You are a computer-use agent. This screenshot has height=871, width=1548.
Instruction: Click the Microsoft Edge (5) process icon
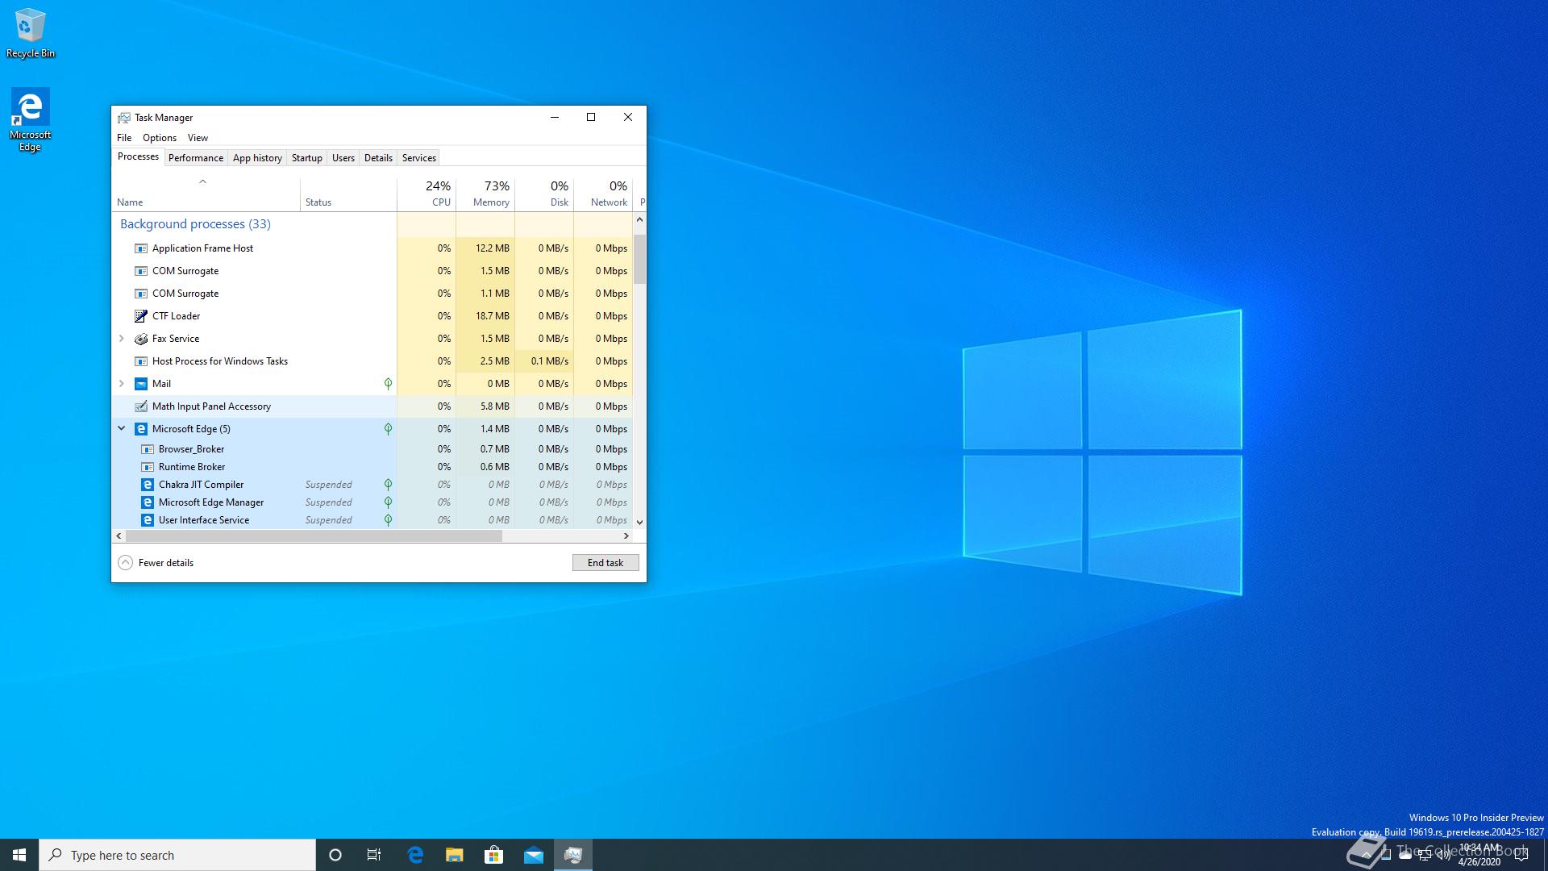[x=141, y=429]
